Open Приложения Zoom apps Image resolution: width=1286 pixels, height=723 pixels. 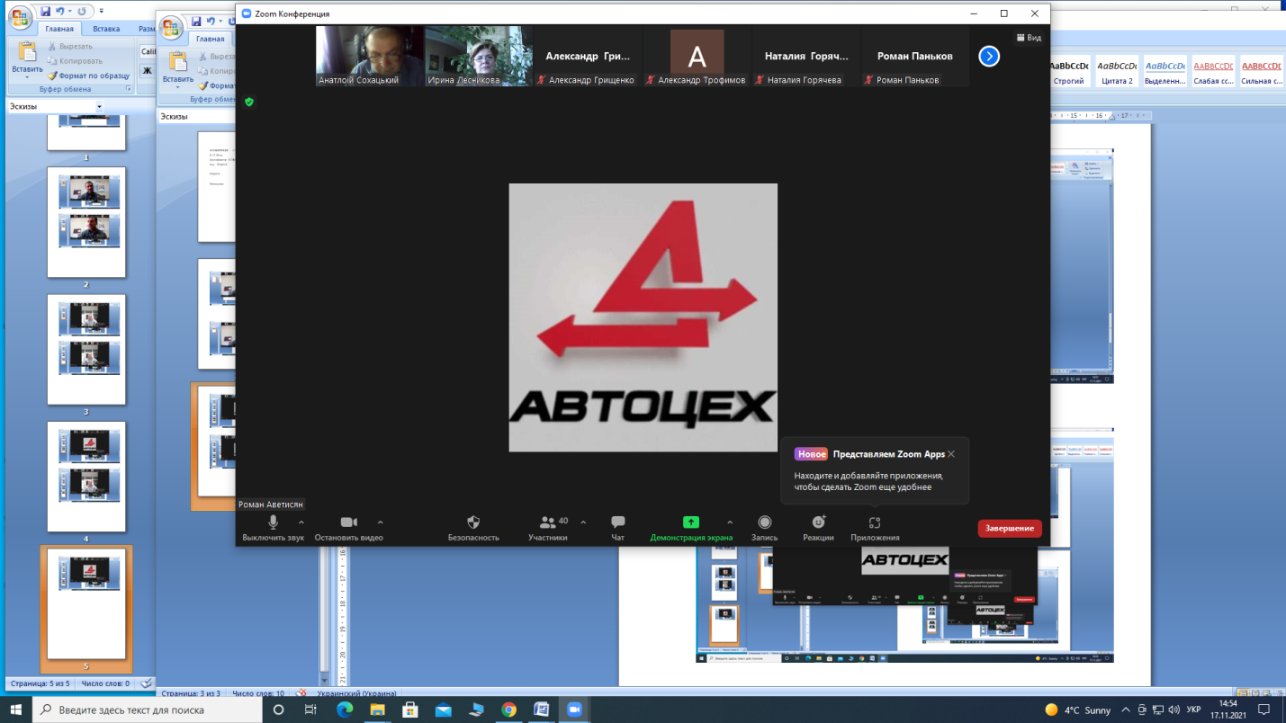(x=875, y=528)
